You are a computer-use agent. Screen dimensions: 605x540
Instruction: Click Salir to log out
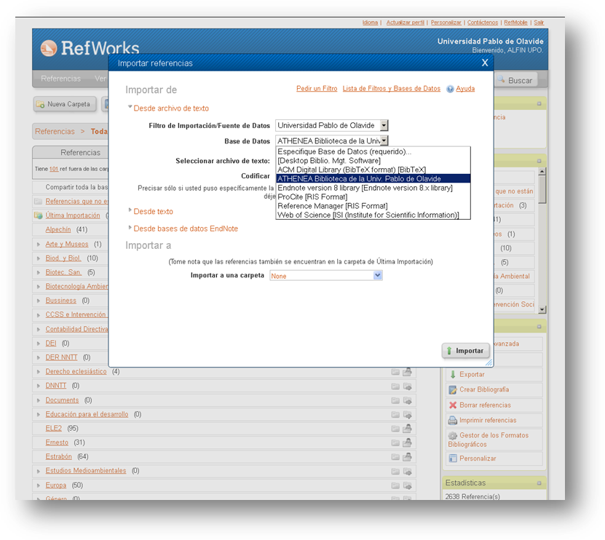539,23
